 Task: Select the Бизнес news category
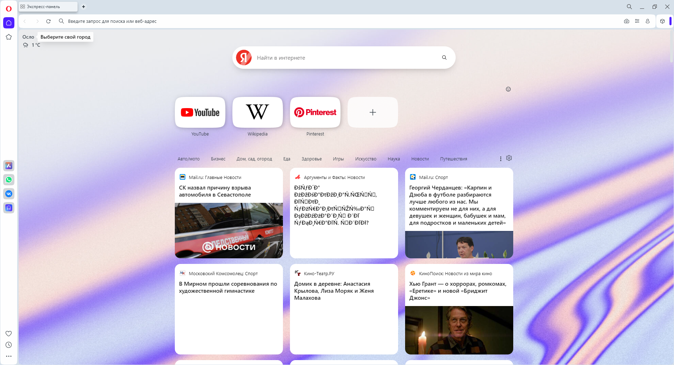click(x=218, y=159)
